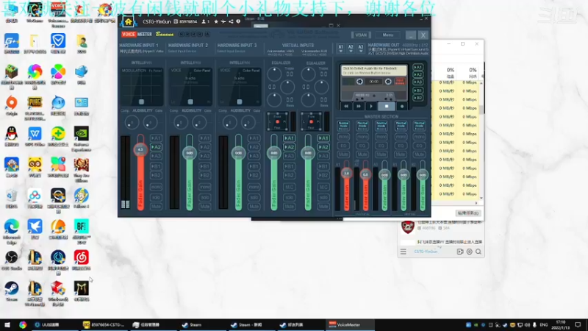Toggle A1 routing on Voicemeeter VAIO virtual input
Screen dimensions: 588x331
[x=289, y=138]
